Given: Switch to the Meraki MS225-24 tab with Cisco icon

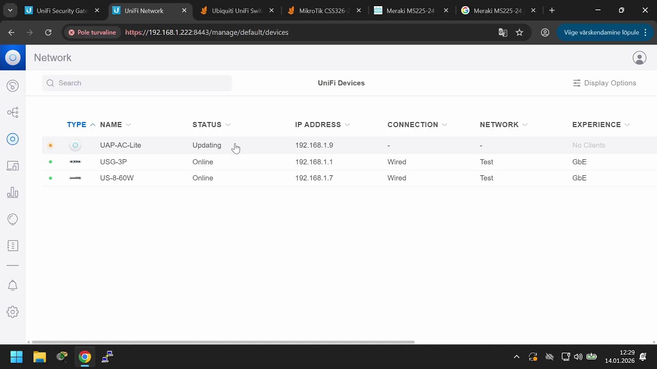Looking at the screenshot, I should pos(413,10).
